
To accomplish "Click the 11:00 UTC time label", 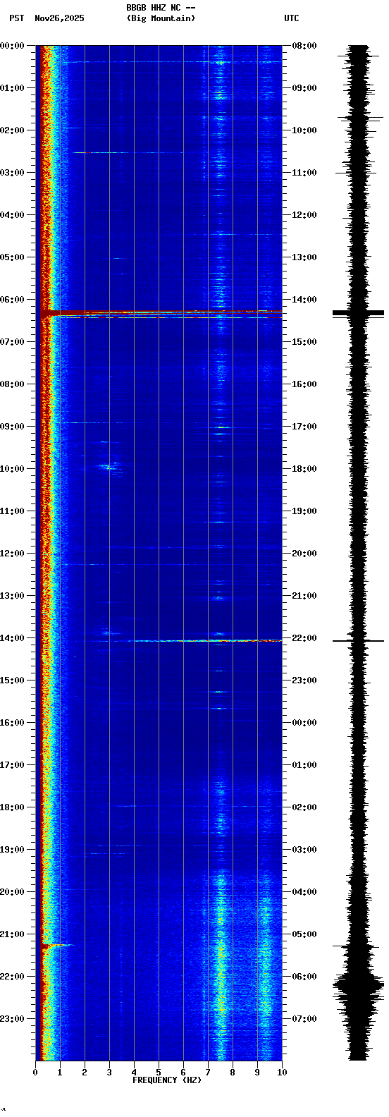I will coord(304,173).
